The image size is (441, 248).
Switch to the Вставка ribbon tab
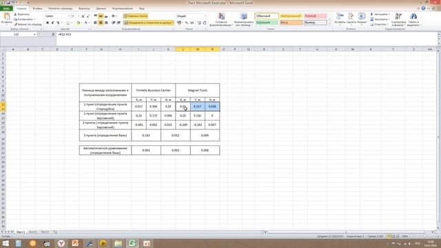(x=37, y=8)
